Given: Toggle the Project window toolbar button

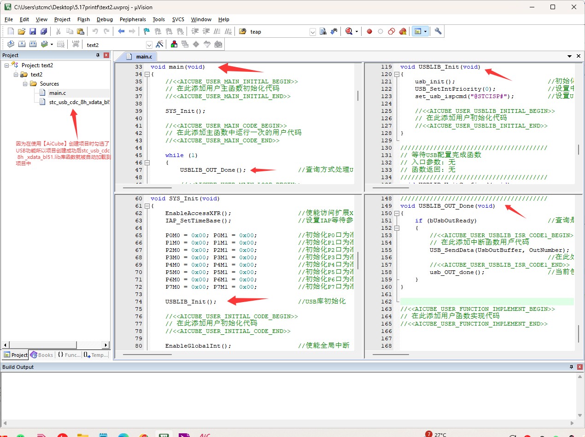Looking at the screenshot, I should pyautogui.click(x=418, y=31).
